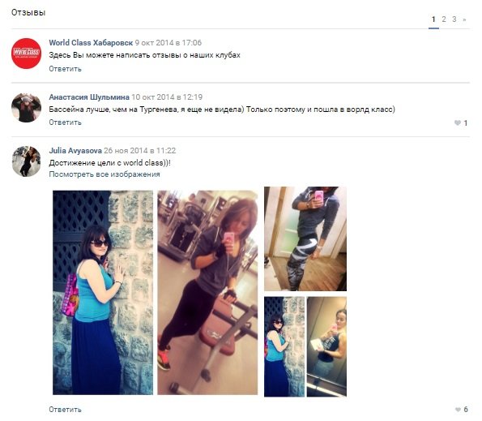Switch to reviews page 2
Image resolution: width=482 pixels, height=421 pixels.
pyautogui.click(x=444, y=19)
